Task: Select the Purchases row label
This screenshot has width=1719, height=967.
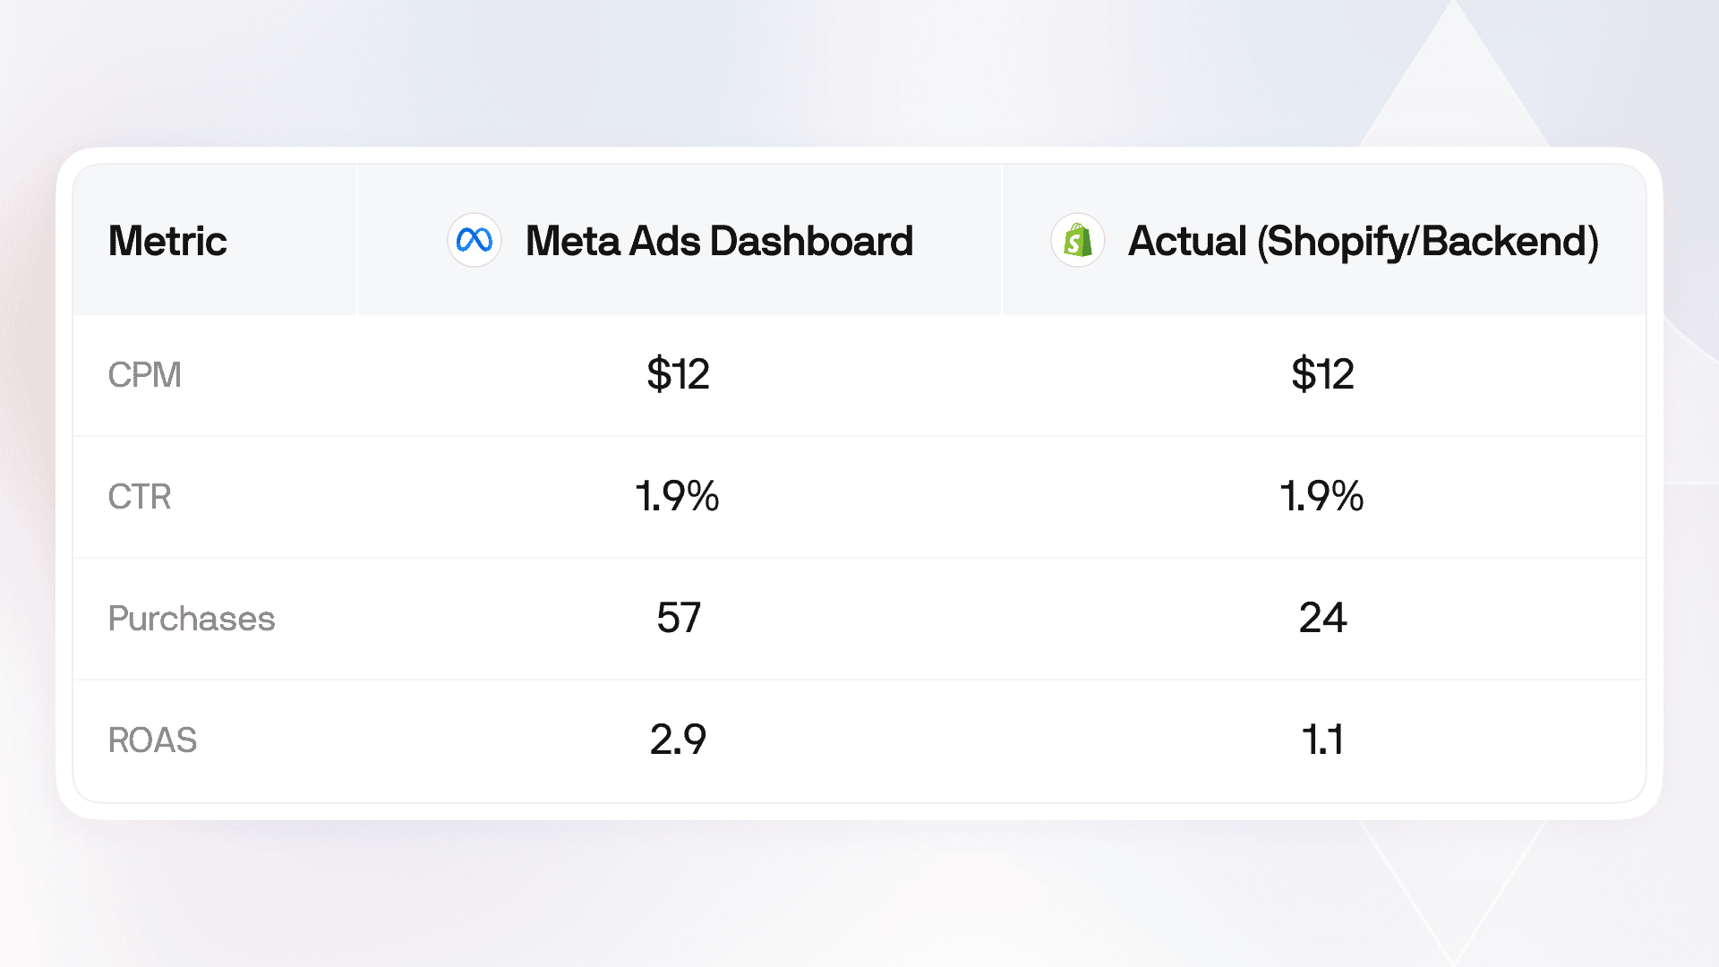Action: [x=191, y=619]
